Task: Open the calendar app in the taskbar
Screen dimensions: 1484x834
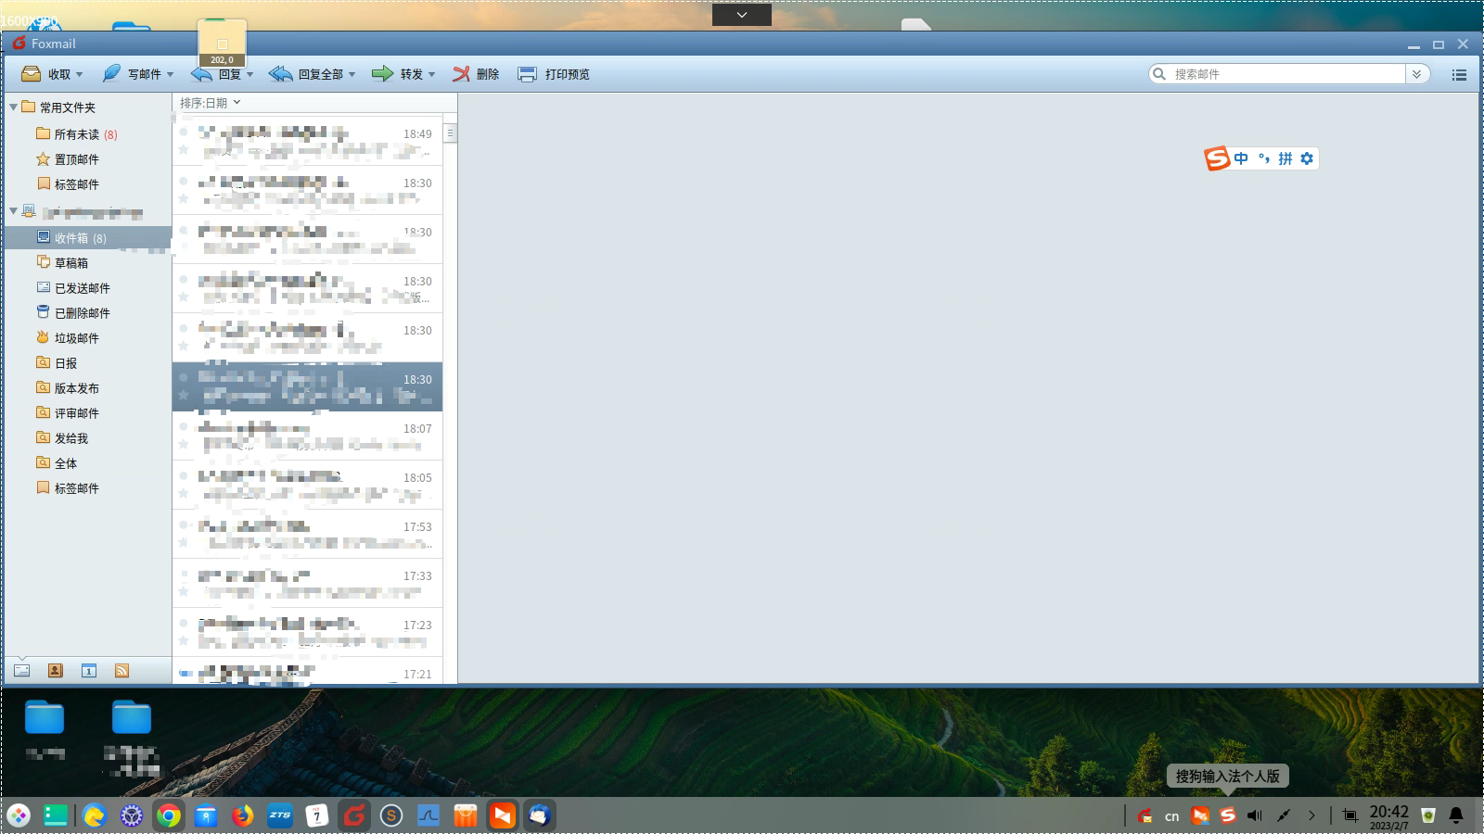Action: click(x=317, y=815)
